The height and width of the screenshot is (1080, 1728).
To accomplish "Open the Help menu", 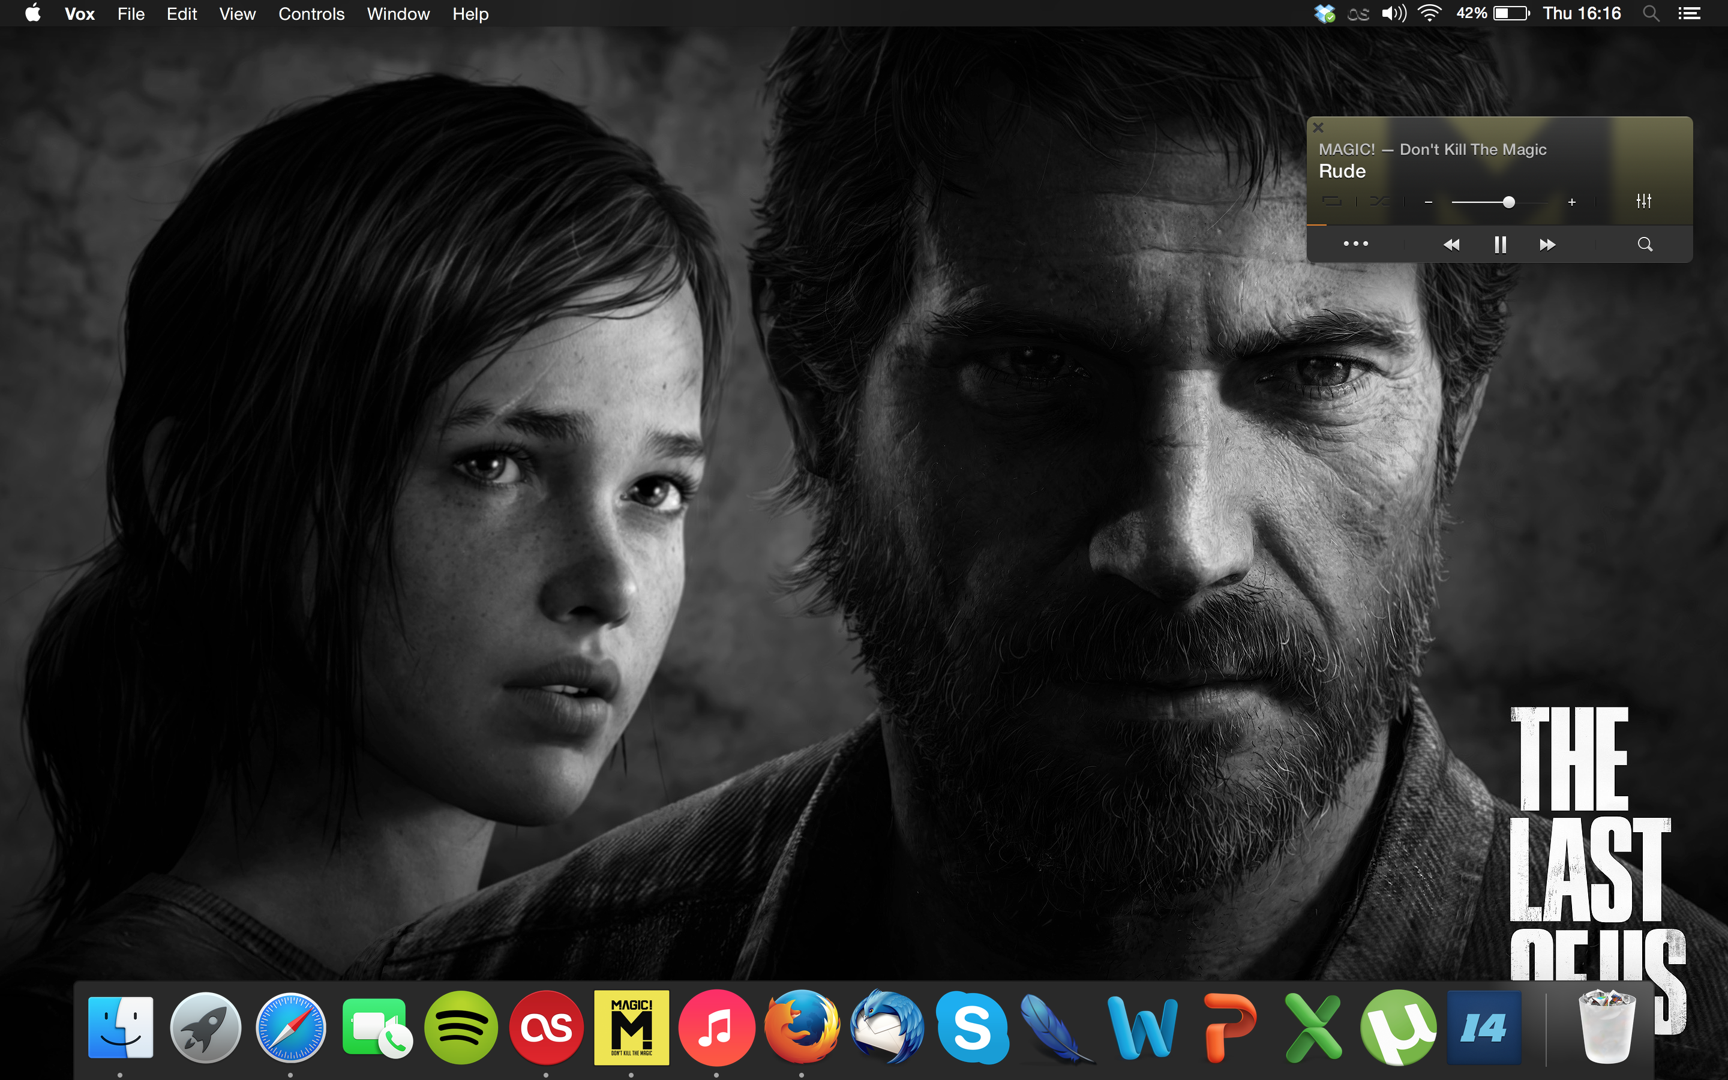I will (470, 14).
